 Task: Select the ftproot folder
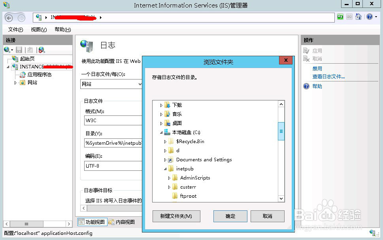188,196
